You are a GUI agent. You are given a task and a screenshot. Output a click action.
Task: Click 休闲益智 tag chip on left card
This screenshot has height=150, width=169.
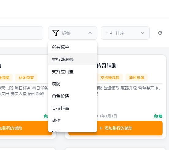[x=26, y=77]
